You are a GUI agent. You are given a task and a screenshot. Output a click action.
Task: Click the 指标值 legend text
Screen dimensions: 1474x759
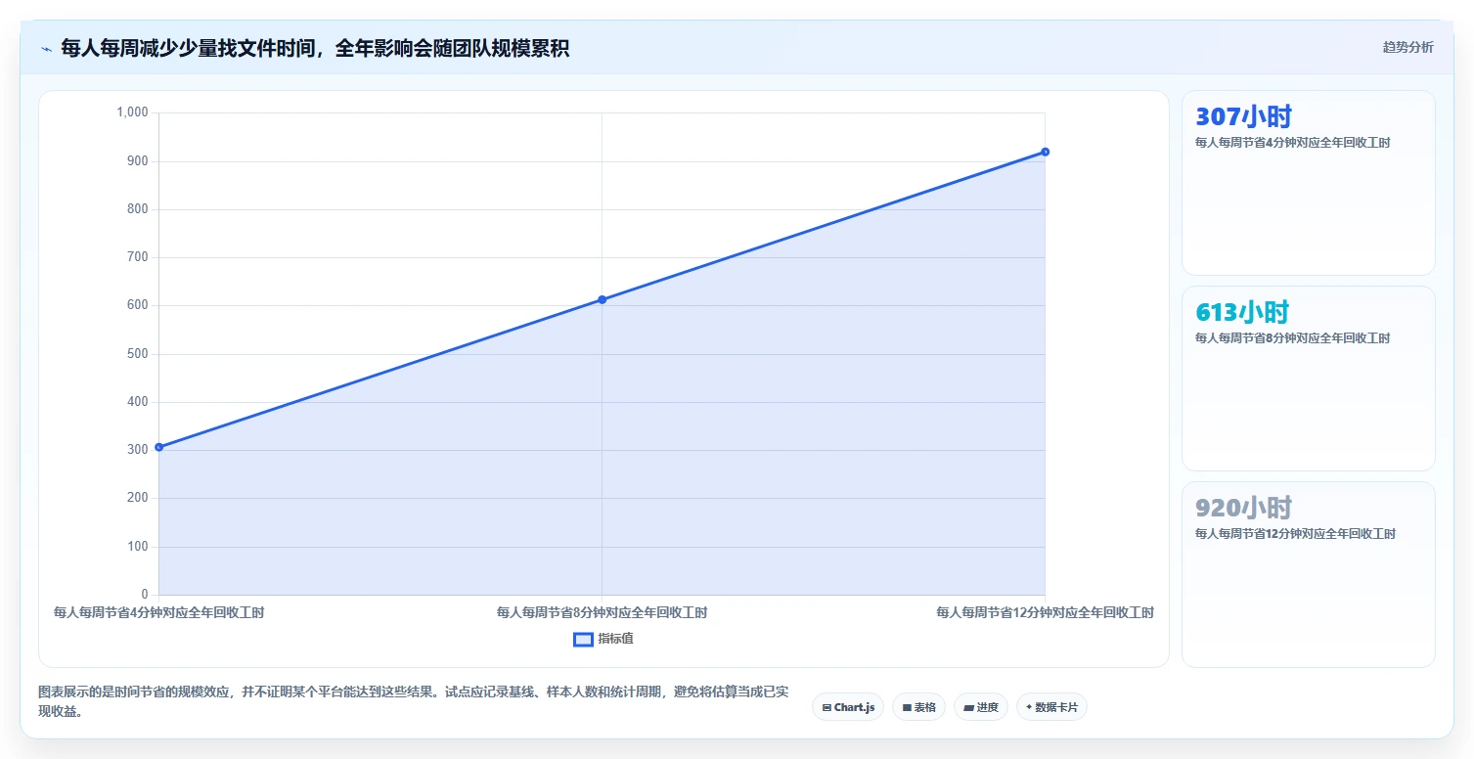[615, 640]
